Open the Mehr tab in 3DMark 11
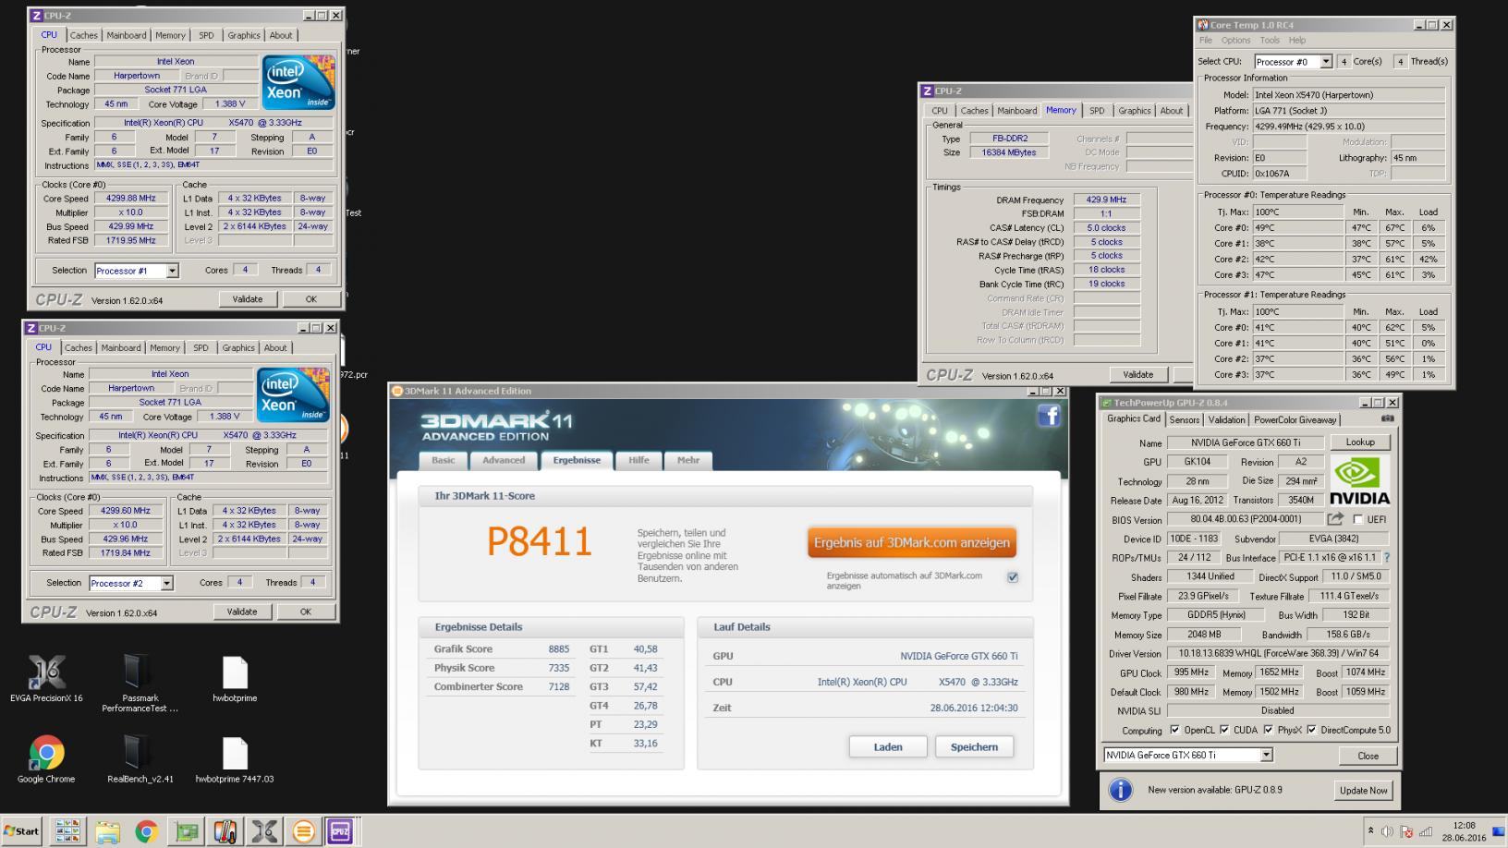Image resolution: width=1508 pixels, height=848 pixels. pyautogui.click(x=687, y=460)
